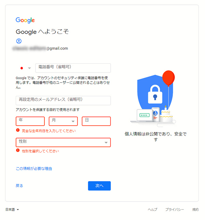
Task: Expand the 性別 gender dropdown
Action: (x=63, y=142)
